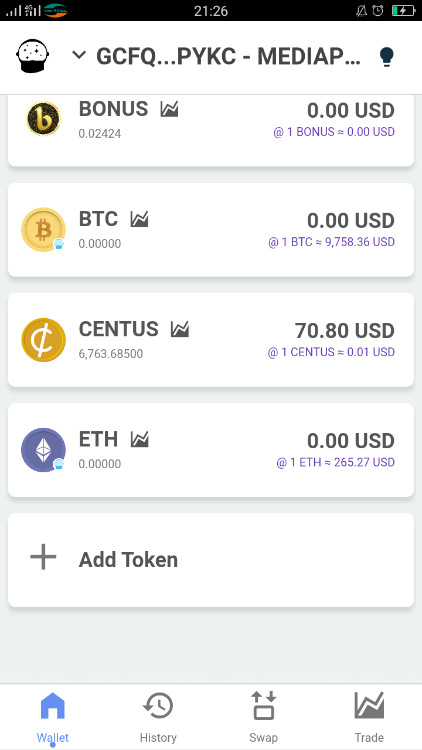Open the CENTUS price chart icon
The height and width of the screenshot is (750, 422).
tap(180, 329)
